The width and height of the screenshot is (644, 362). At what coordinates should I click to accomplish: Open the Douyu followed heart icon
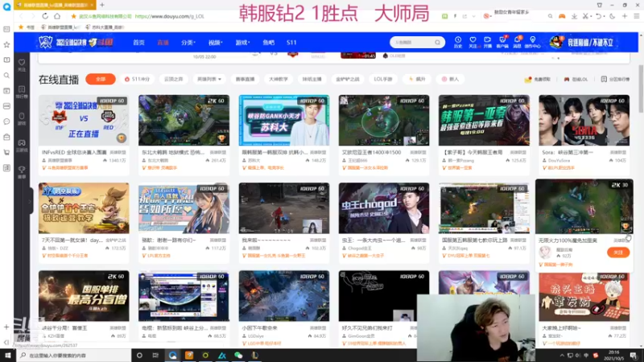tap(473, 42)
